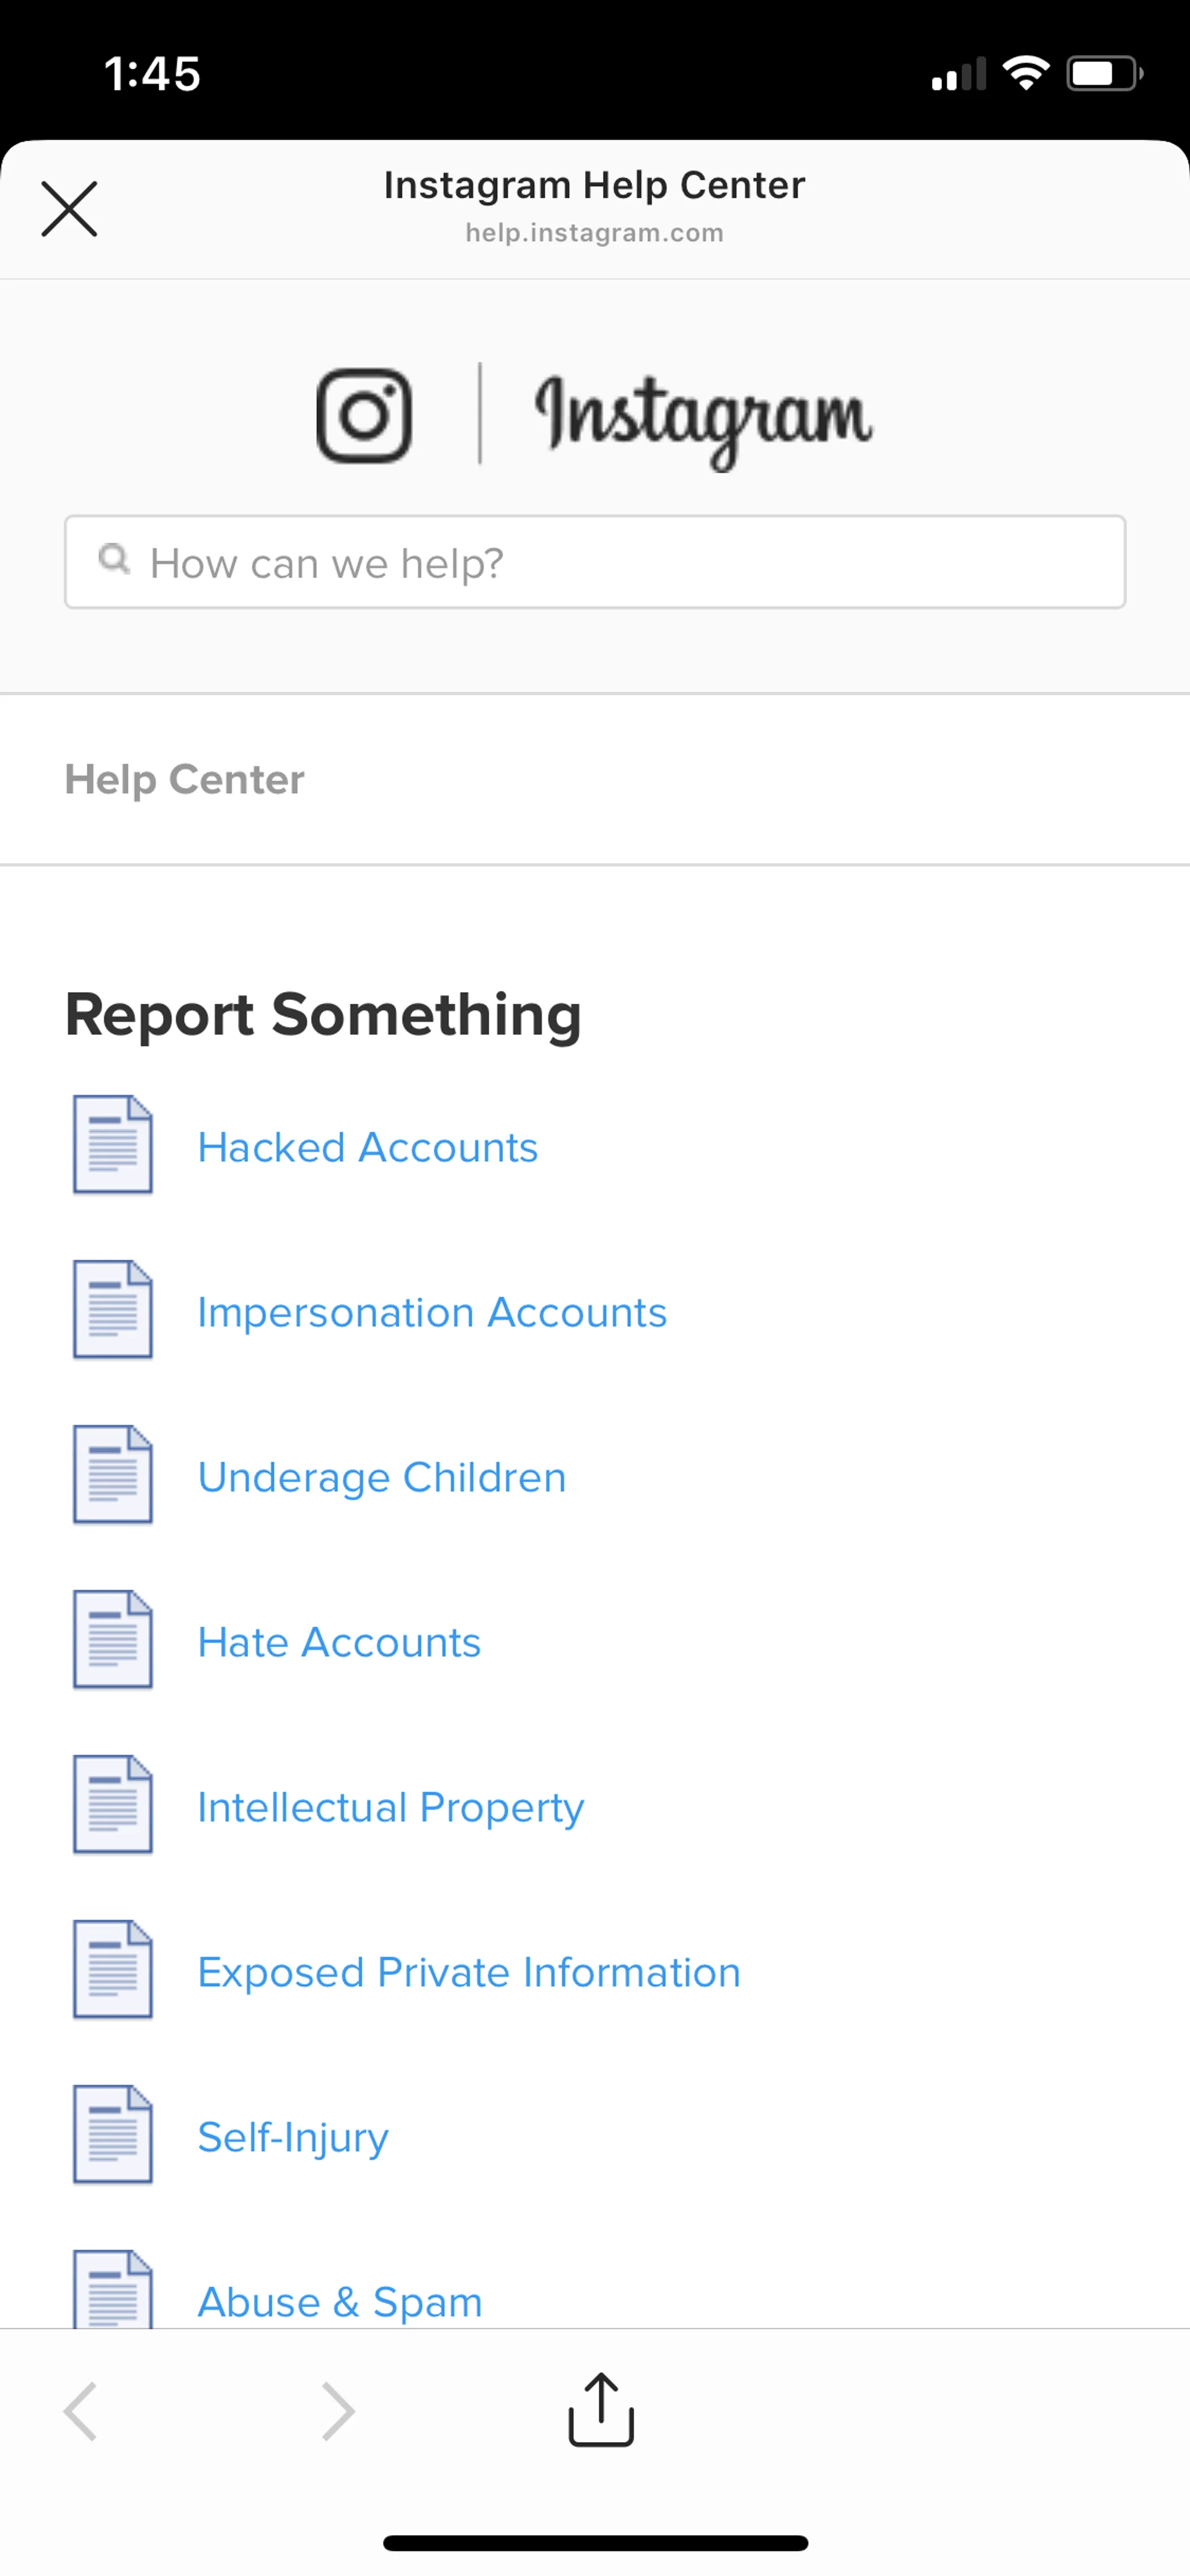Click the search magnifier icon
This screenshot has height=2576, width=1190.
pyautogui.click(x=114, y=559)
